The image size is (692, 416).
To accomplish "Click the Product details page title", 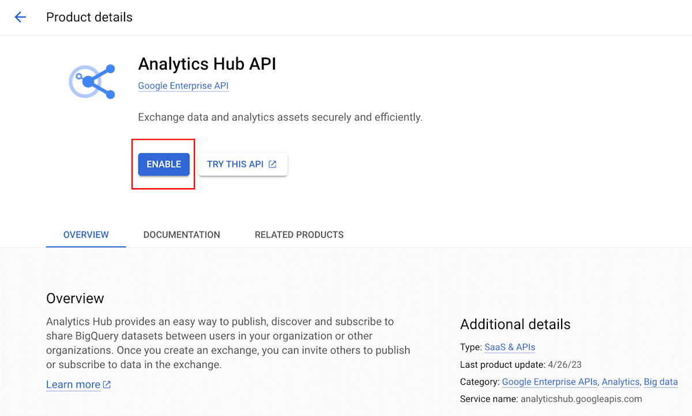I will click(89, 17).
